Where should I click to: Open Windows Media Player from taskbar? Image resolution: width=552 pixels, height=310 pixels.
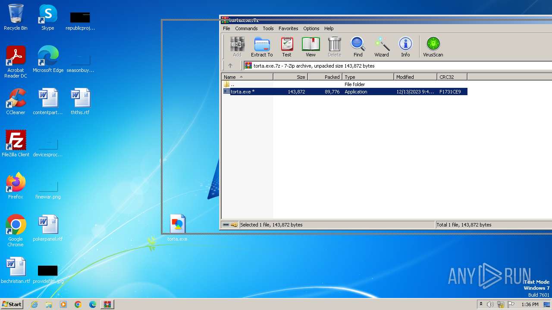(x=63, y=304)
